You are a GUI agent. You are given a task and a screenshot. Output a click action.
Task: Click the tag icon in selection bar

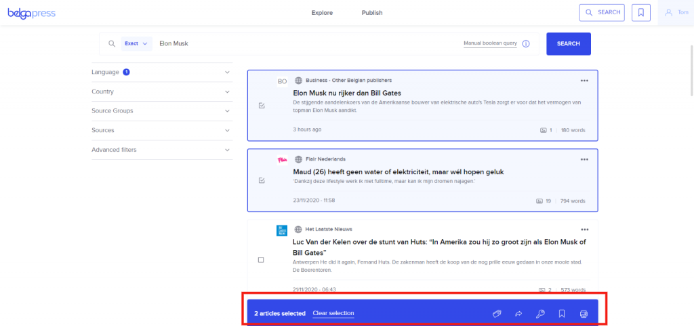[x=497, y=314]
